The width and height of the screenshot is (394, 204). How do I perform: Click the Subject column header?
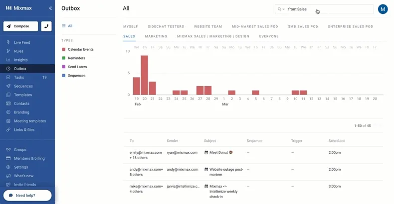[210, 141]
